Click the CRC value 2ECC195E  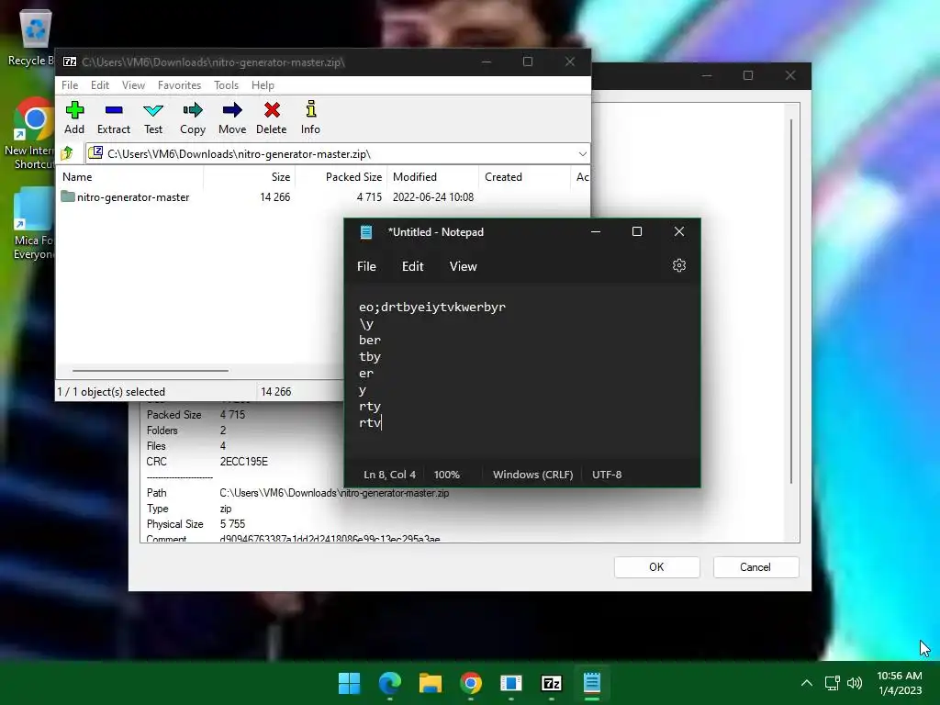[x=243, y=462]
